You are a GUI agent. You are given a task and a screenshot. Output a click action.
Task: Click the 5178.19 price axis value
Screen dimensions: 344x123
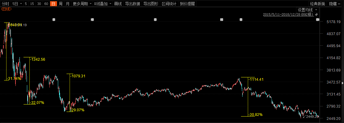pyautogui.click(x=333, y=22)
